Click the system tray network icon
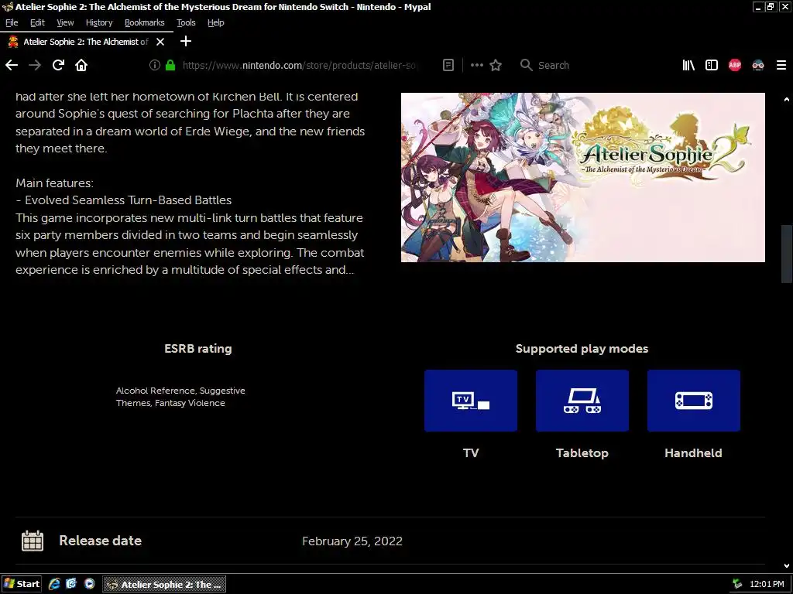 pos(737,585)
